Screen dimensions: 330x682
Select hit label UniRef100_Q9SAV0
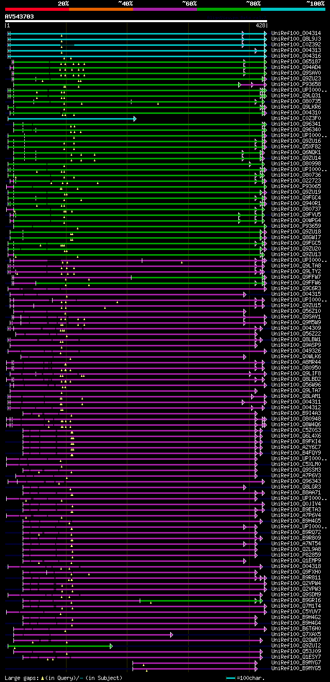pyautogui.click(x=296, y=73)
